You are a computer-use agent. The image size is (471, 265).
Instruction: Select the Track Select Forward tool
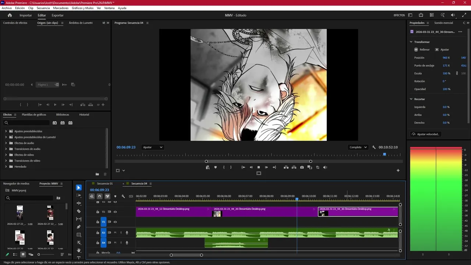79,195
